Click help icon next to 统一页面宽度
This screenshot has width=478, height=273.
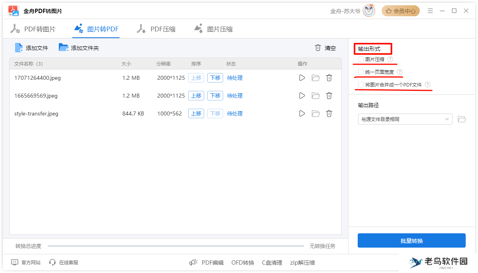tap(400, 72)
